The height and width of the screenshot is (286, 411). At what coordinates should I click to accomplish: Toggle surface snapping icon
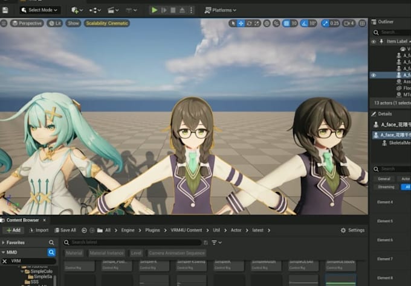(x=276, y=24)
